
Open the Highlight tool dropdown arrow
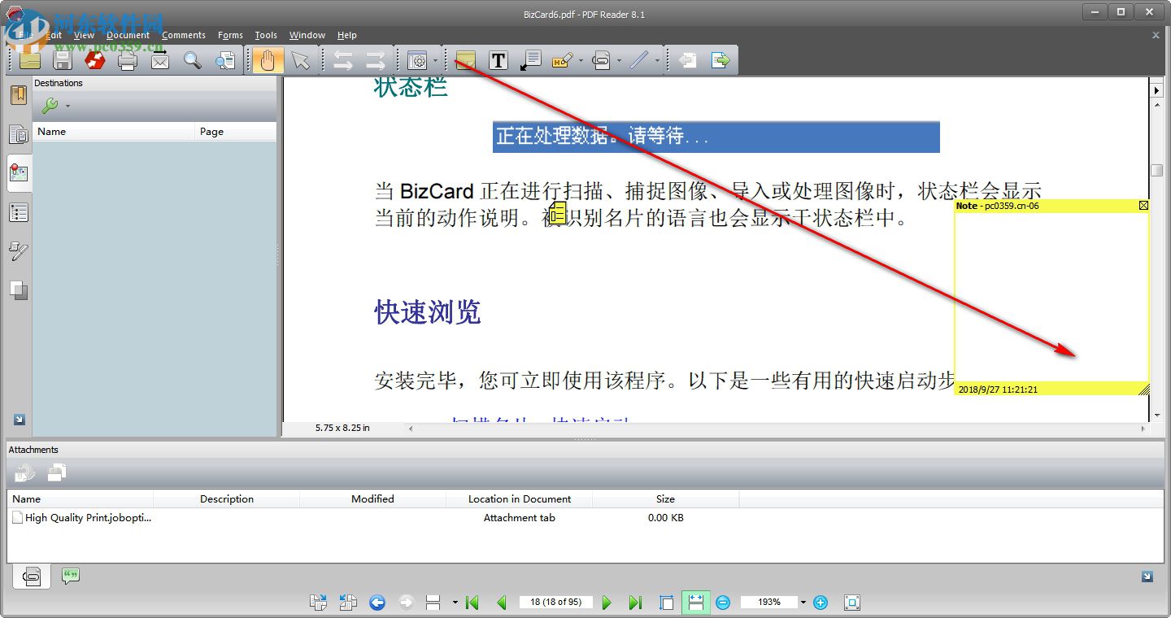click(581, 60)
